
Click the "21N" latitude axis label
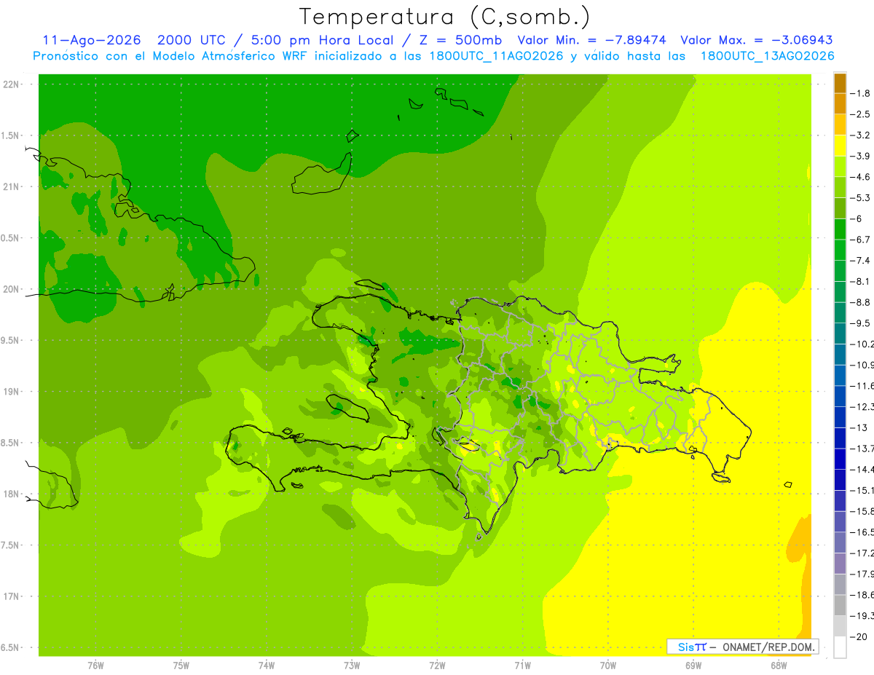(11, 187)
